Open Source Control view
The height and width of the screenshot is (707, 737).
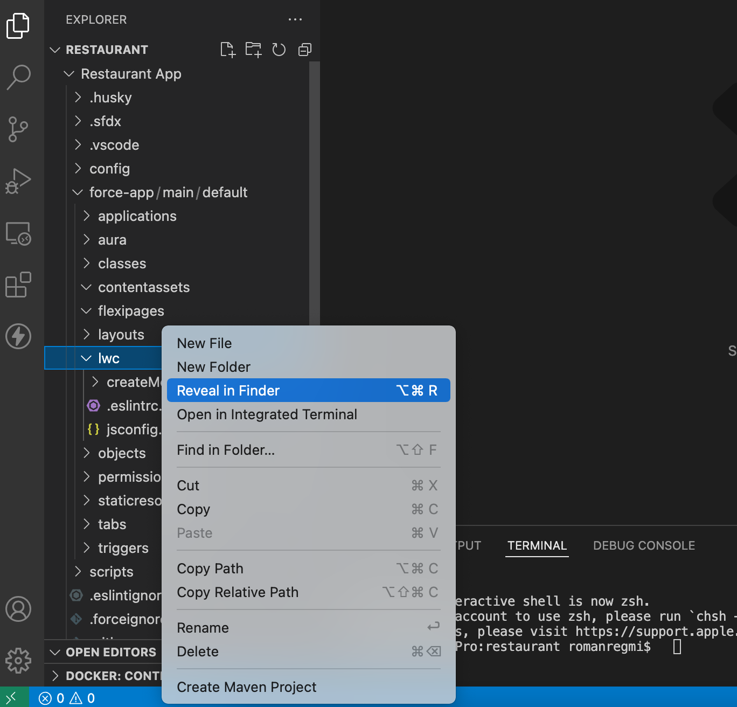pyautogui.click(x=18, y=129)
